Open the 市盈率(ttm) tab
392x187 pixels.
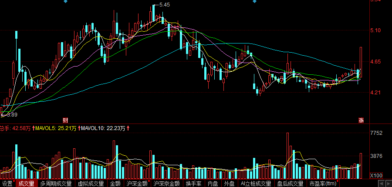coord(323,184)
